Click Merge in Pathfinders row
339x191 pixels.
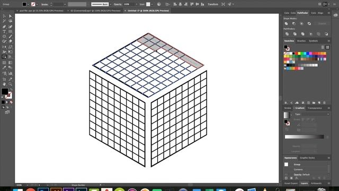click(302, 34)
